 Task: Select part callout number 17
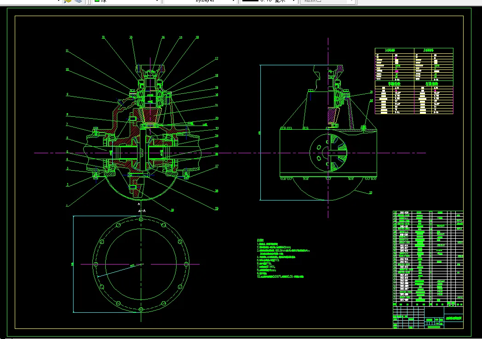point(217,58)
